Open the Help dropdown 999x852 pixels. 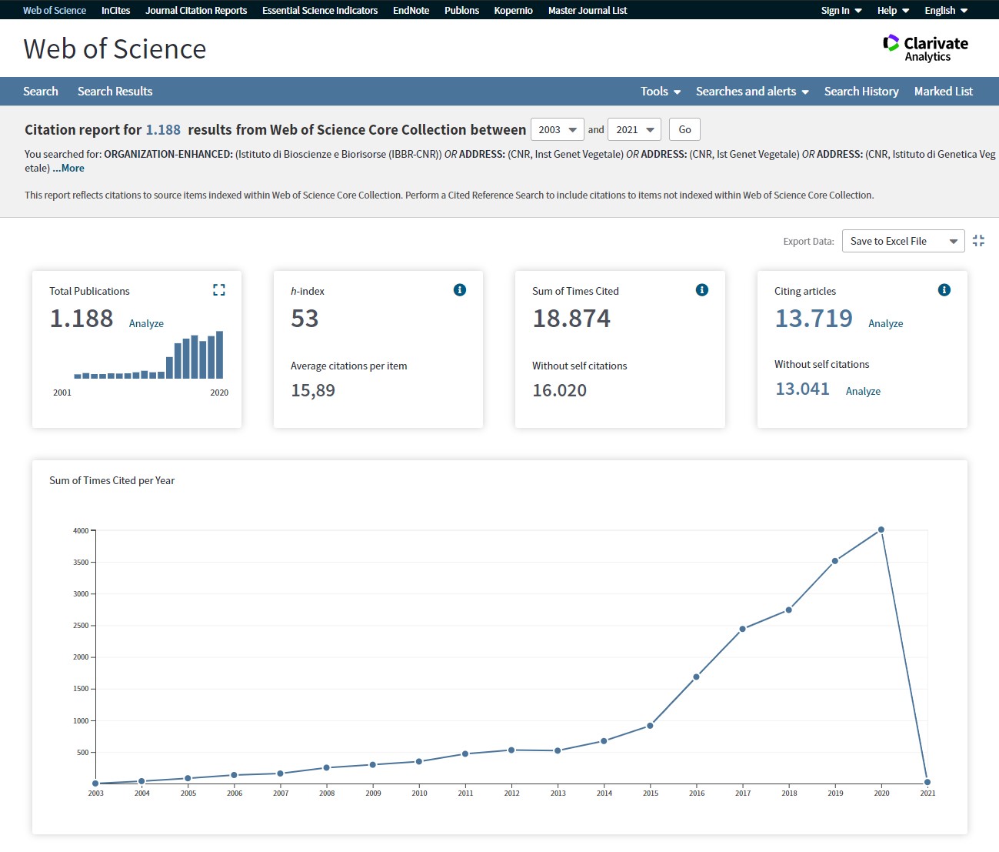[x=894, y=11]
